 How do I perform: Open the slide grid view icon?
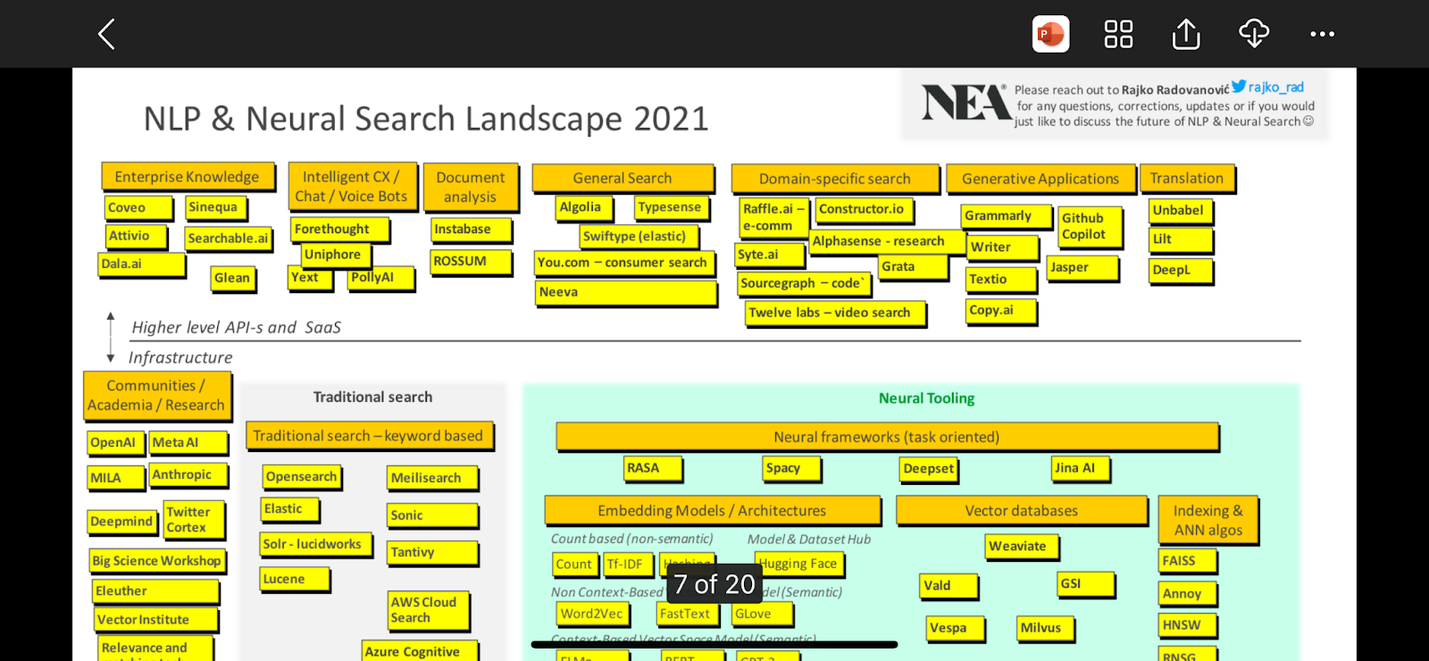pos(1118,34)
